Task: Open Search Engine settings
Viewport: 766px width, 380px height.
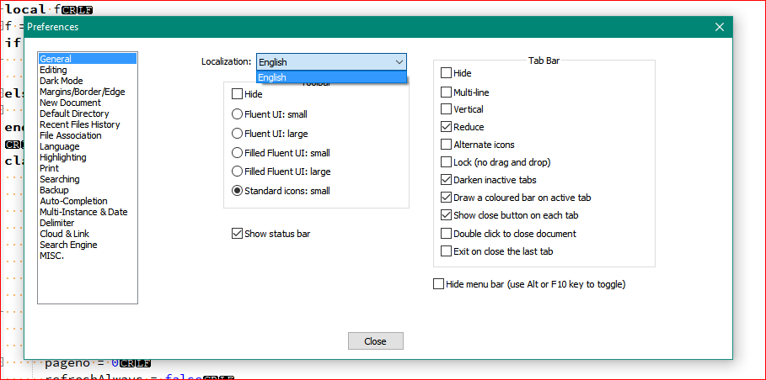Action: (68, 245)
